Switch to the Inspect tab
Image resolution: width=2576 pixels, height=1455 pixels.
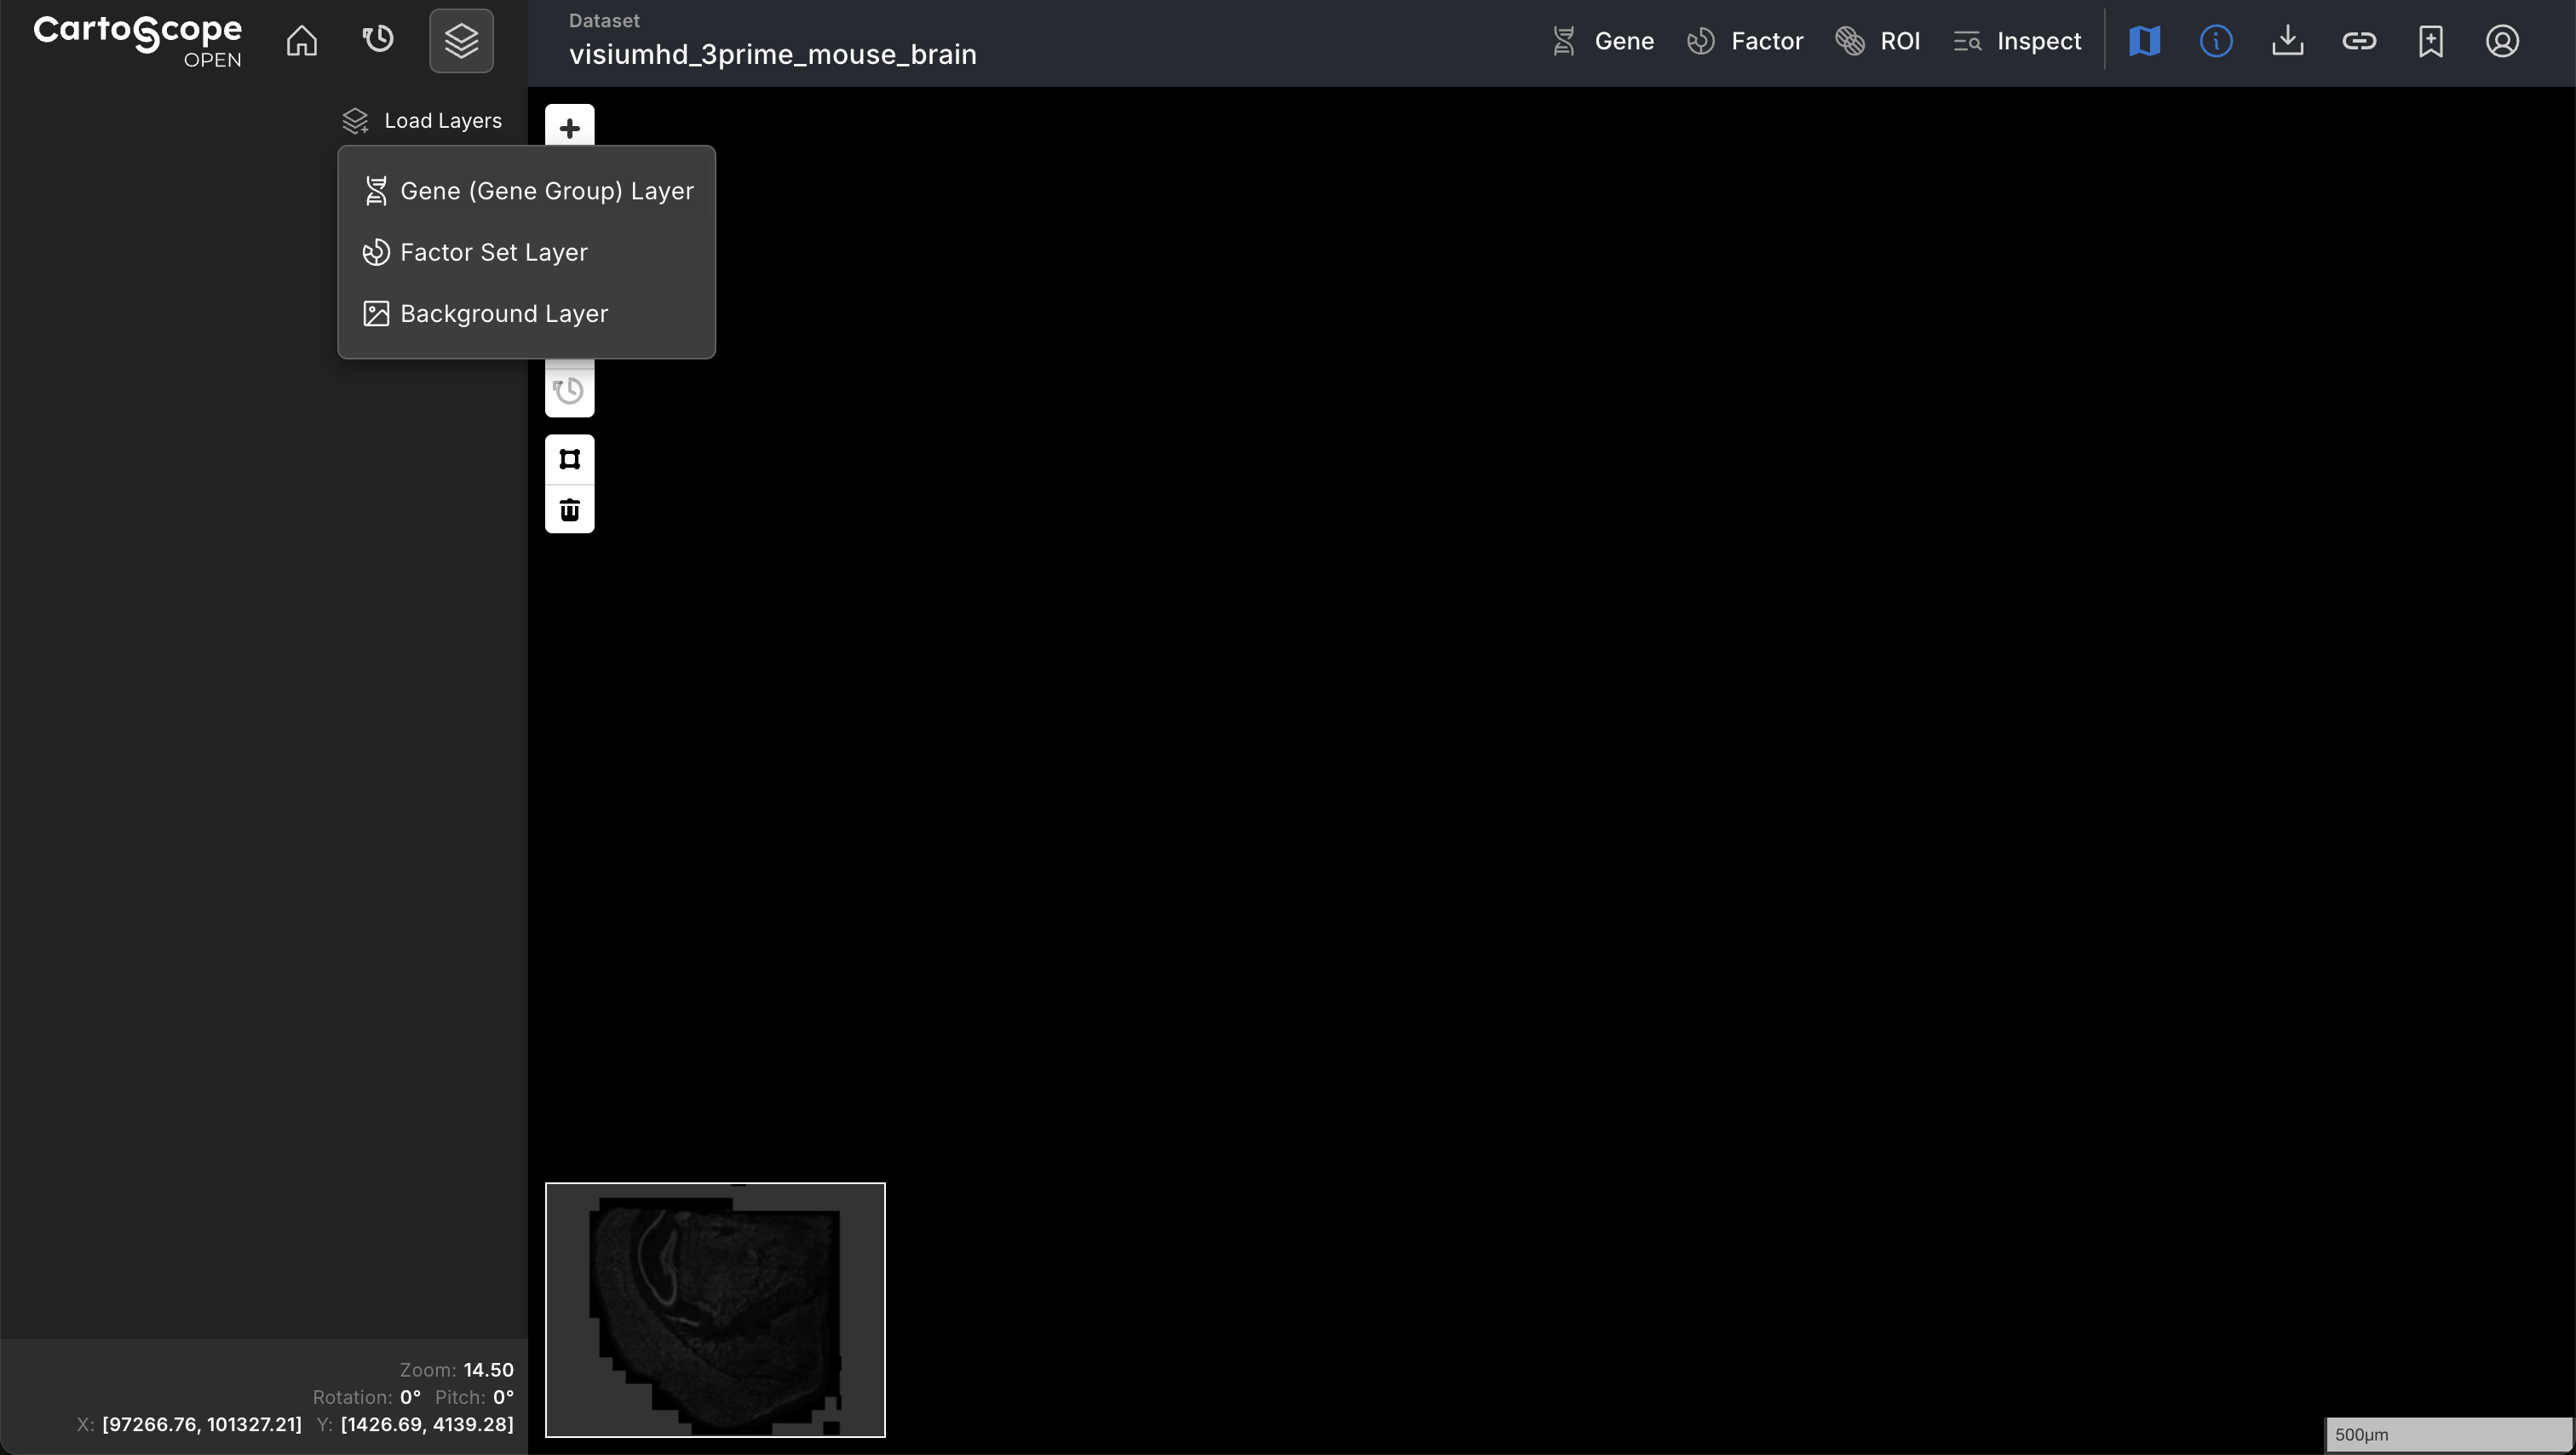pos(2017,41)
